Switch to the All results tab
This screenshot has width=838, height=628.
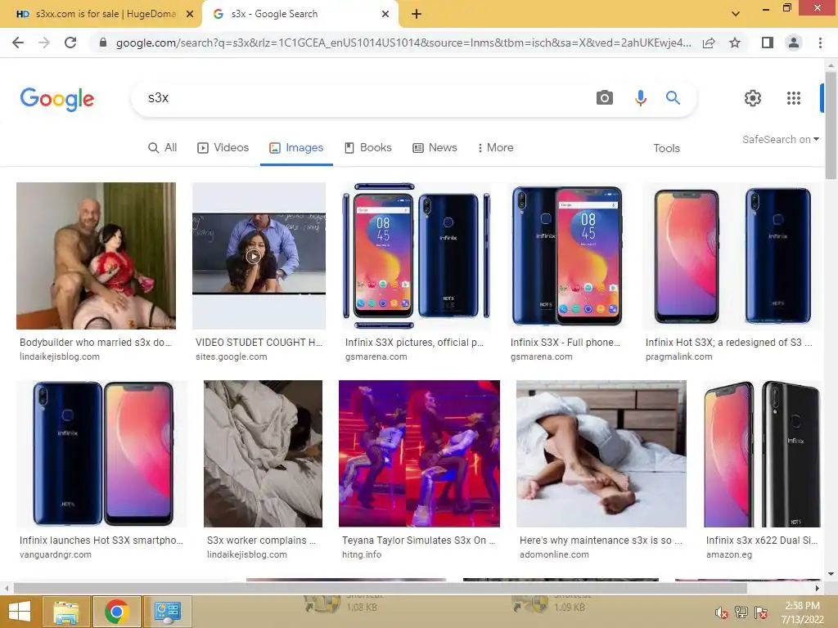pos(163,148)
